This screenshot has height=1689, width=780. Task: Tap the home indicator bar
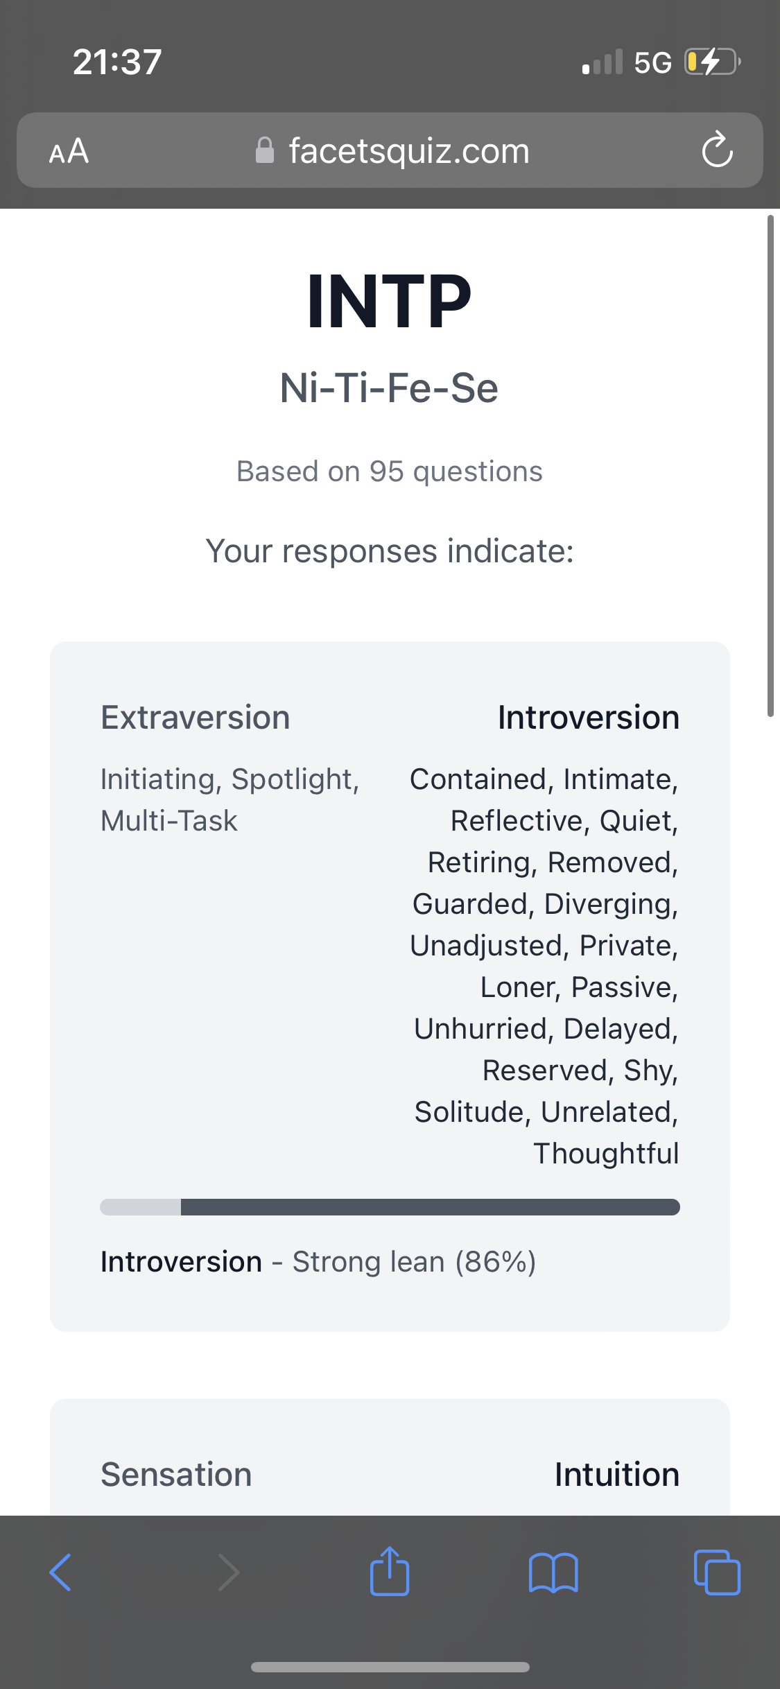[x=390, y=1667]
